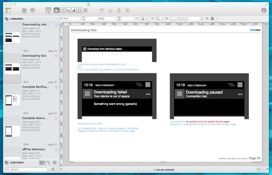
Task: Open the shadow style dropdown
Action: [x=144, y=19]
